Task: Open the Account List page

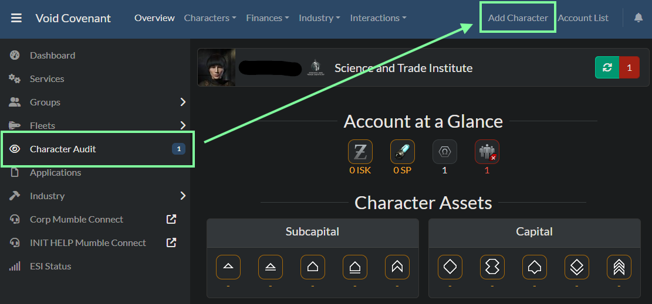Action: pyautogui.click(x=583, y=18)
